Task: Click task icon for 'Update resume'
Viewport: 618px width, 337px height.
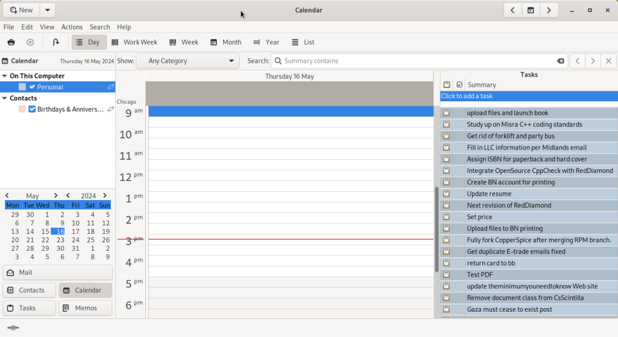Action: (x=446, y=194)
